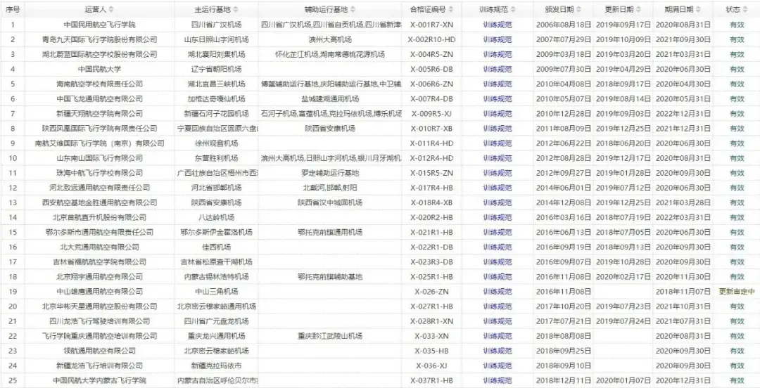Select base airport 加格达奇嘎仙机场
Viewport: 760px width, 388px height.
click(216, 99)
